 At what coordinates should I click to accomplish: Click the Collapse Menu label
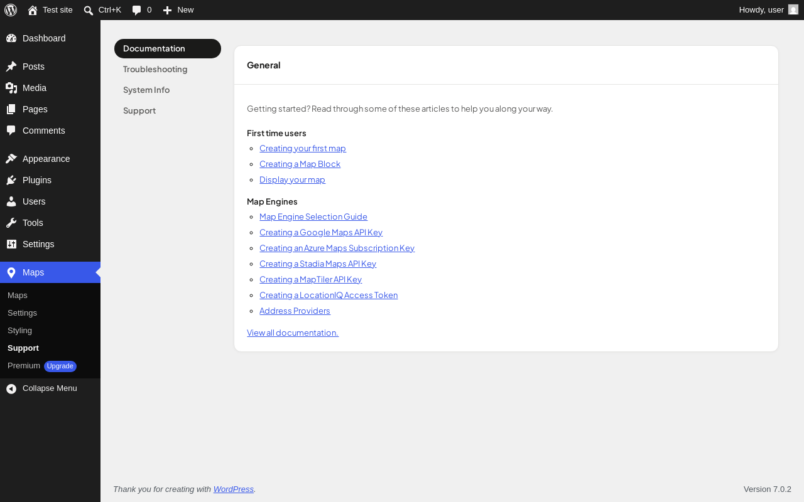tap(50, 388)
